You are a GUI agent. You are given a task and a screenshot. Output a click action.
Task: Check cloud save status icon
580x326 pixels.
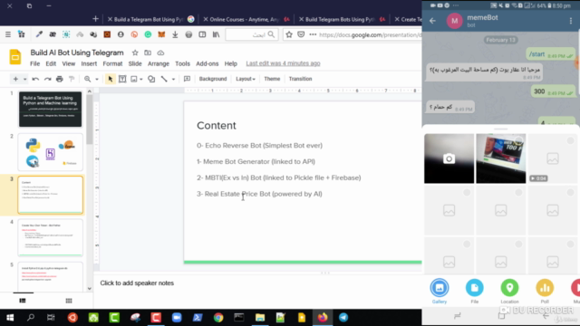(160, 53)
